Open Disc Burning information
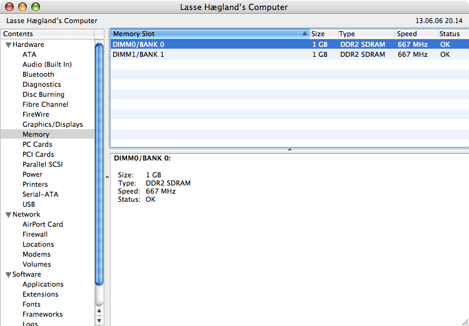Viewport: 469px width, 326px height. click(43, 94)
